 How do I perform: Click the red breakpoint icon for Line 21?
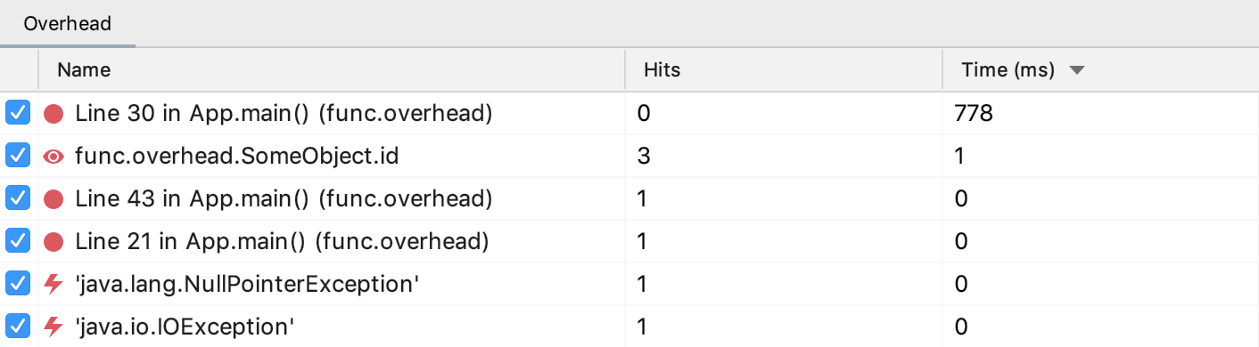[x=54, y=242]
